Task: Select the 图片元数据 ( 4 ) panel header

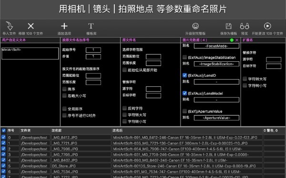Action: click(195, 40)
